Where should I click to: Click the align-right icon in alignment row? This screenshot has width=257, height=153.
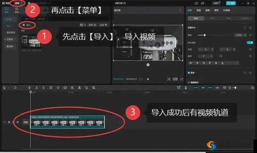[x=204, y=63]
